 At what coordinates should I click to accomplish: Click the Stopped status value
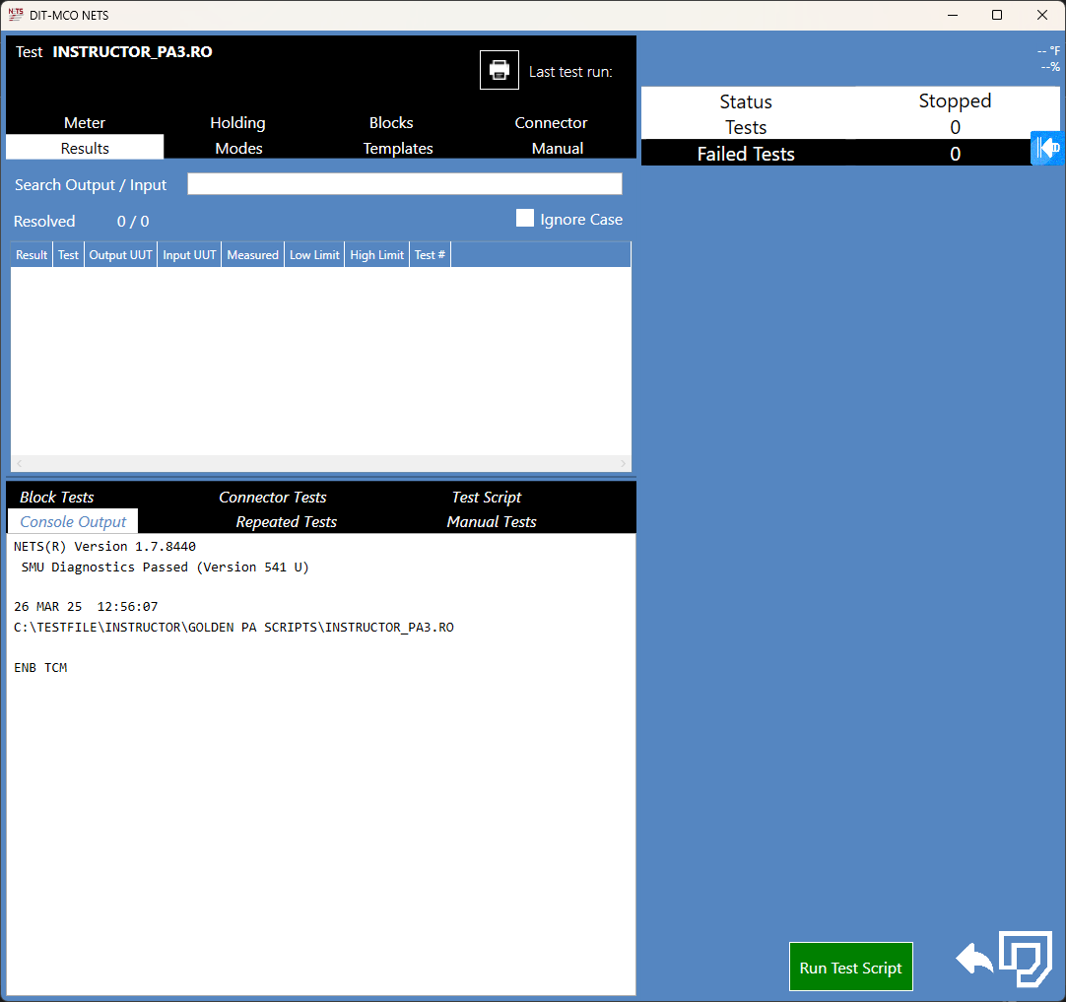tap(955, 100)
